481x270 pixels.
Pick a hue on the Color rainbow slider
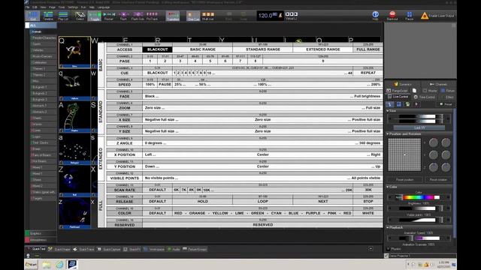point(419,197)
